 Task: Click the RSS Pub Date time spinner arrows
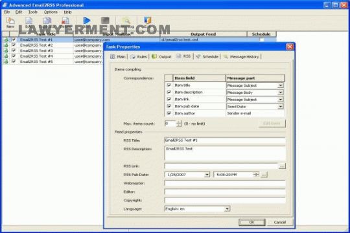257,175
